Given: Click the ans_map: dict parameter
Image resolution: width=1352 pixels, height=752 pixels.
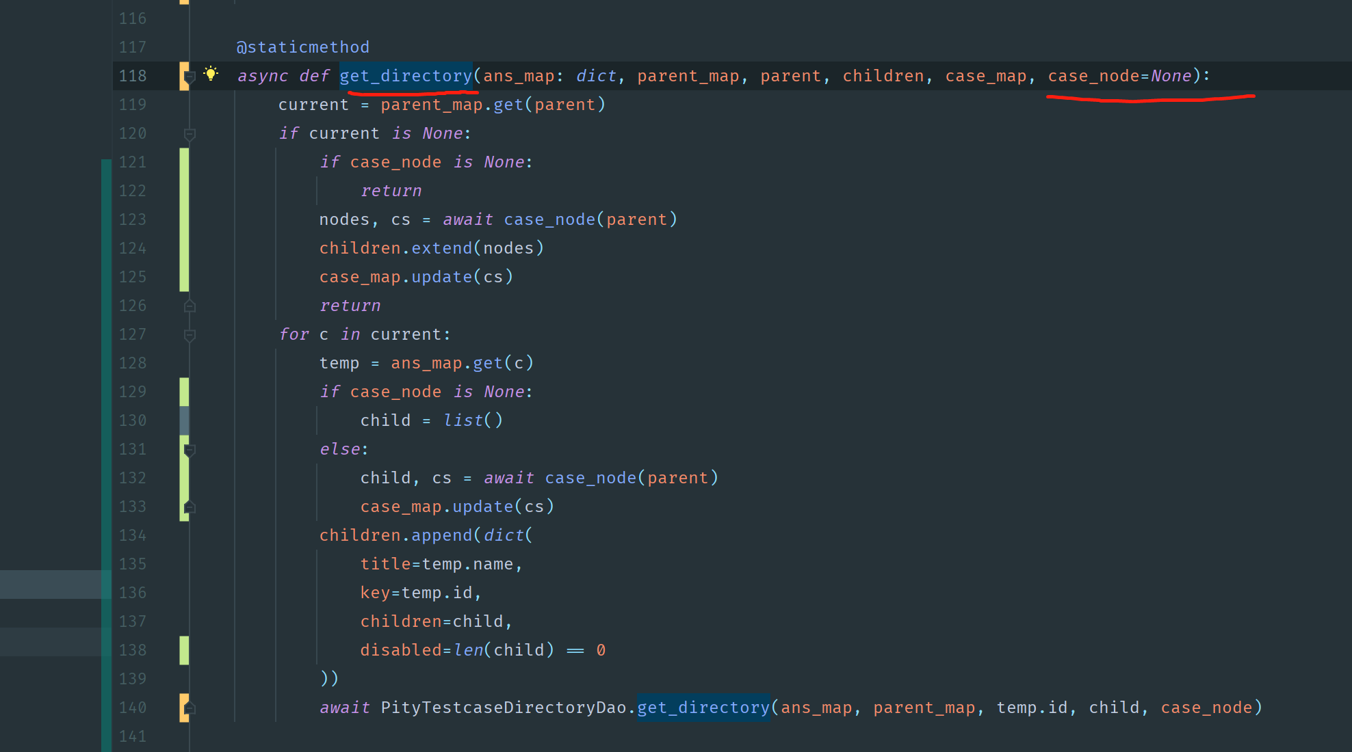Looking at the screenshot, I should [x=549, y=76].
